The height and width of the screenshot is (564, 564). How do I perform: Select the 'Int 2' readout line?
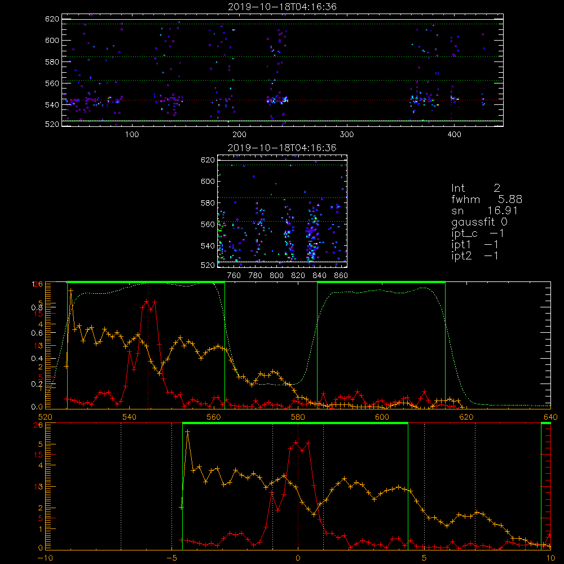pos(475,188)
